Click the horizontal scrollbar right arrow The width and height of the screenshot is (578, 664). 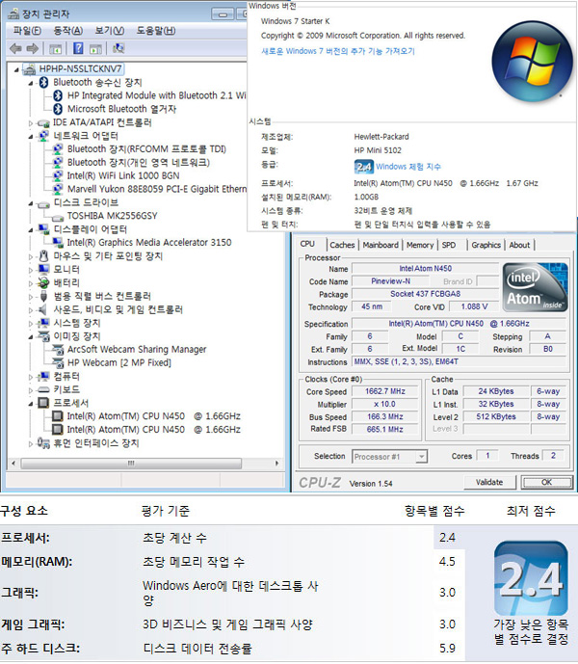pyautogui.click(x=276, y=464)
